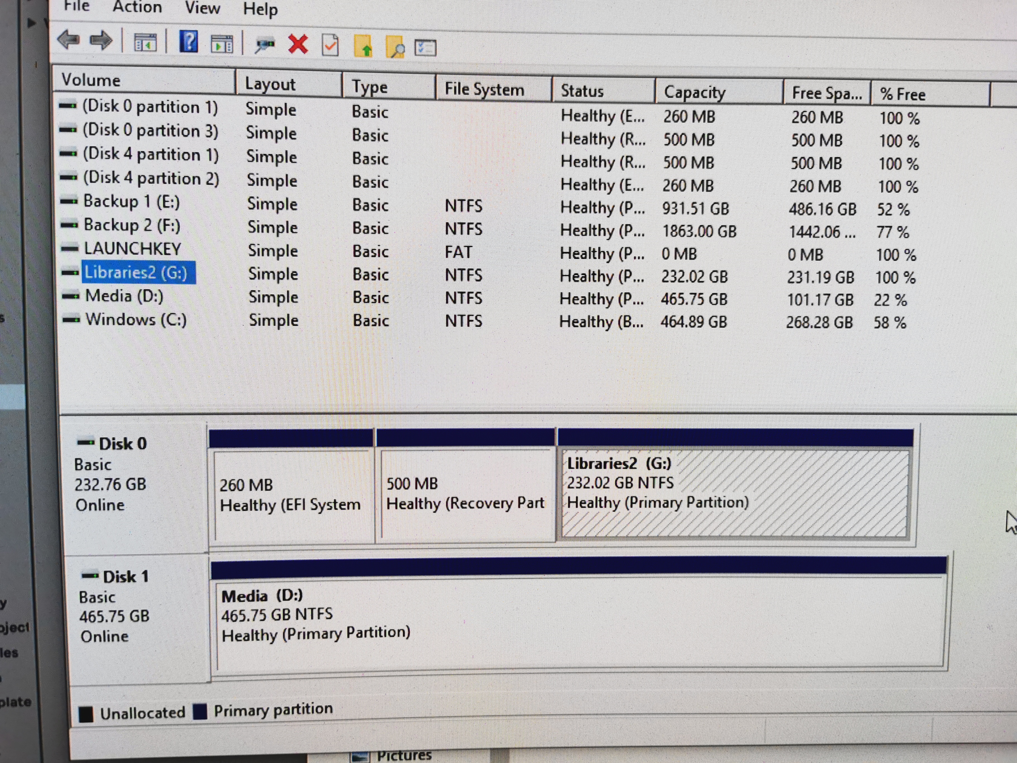Viewport: 1017px width, 763px height.
Task: Open the Help menu
Action: tap(260, 9)
